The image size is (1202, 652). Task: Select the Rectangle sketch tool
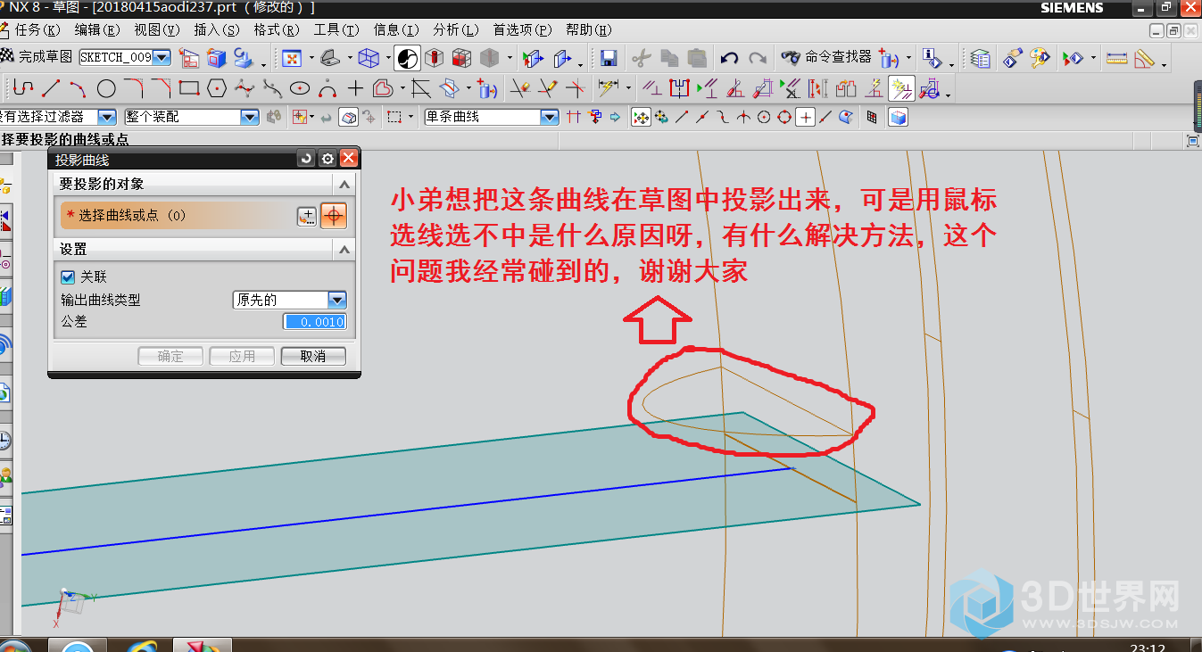pyautogui.click(x=188, y=88)
